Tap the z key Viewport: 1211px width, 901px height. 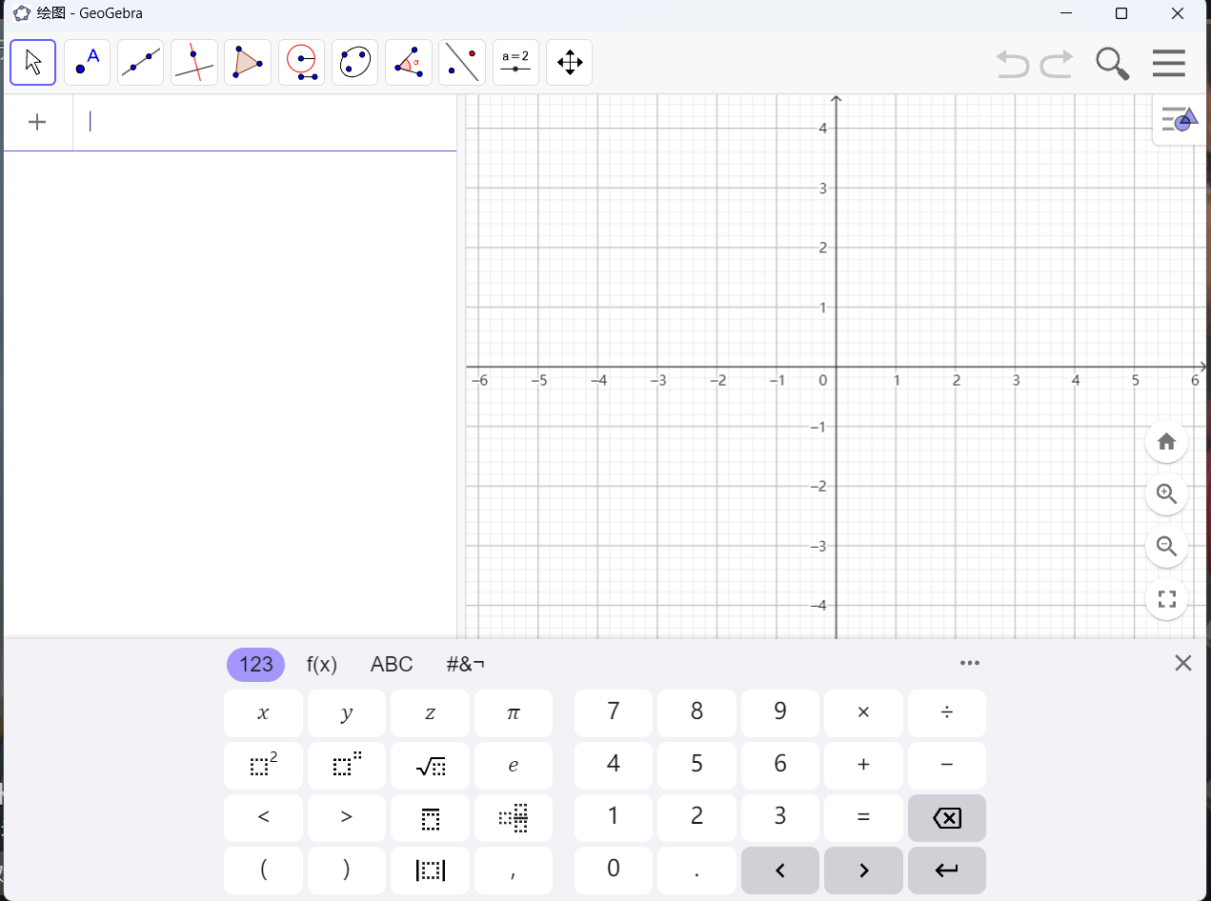pos(430,713)
